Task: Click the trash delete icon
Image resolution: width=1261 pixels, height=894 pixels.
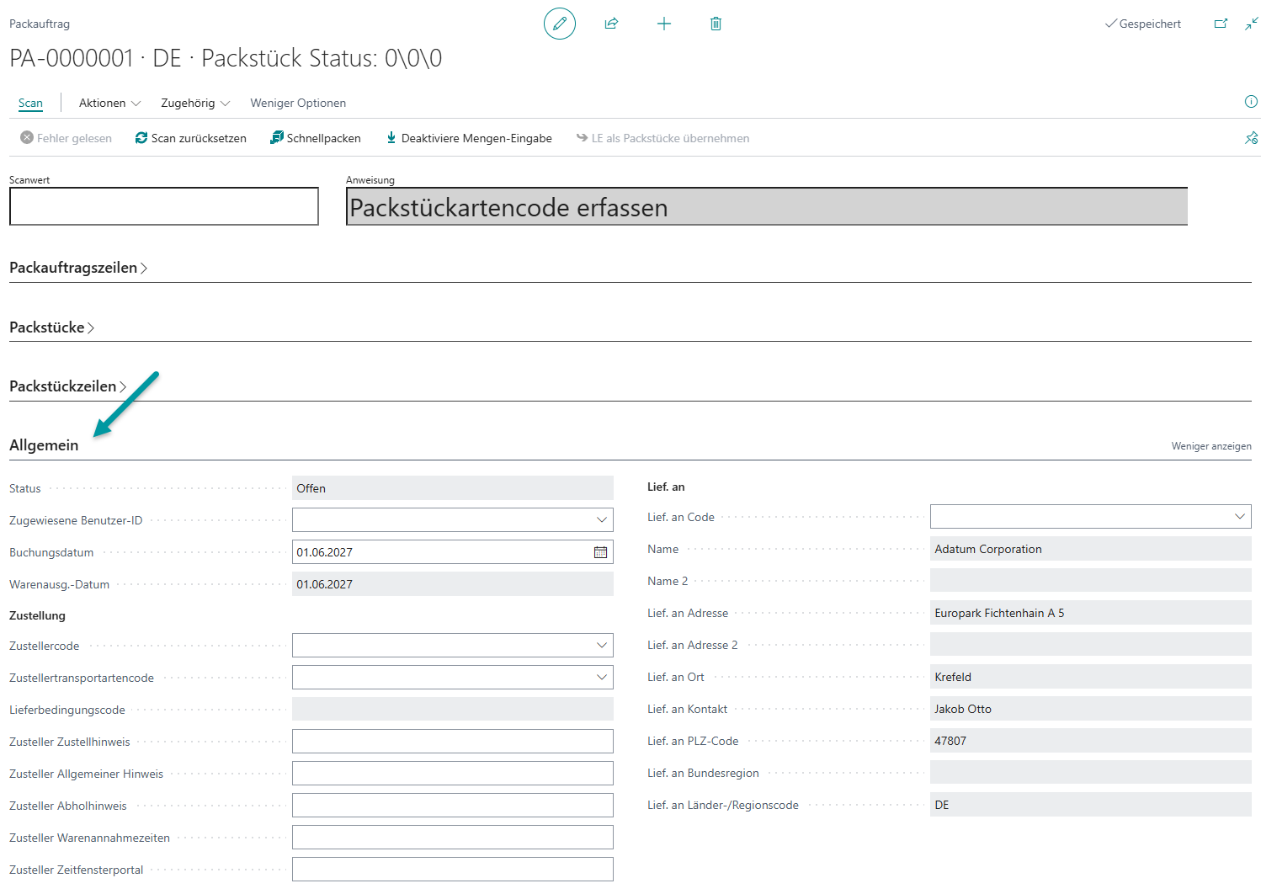Action: click(716, 24)
